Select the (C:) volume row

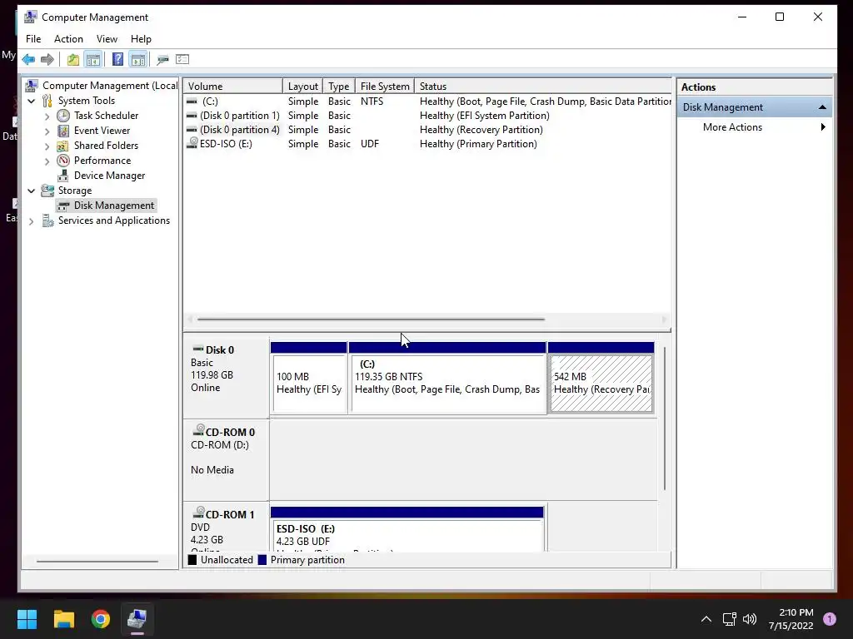pyautogui.click(x=427, y=102)
